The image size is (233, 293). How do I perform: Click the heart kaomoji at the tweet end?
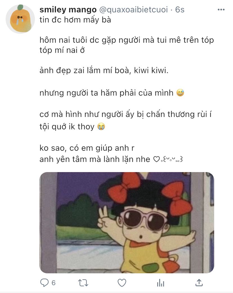[168, 159]
